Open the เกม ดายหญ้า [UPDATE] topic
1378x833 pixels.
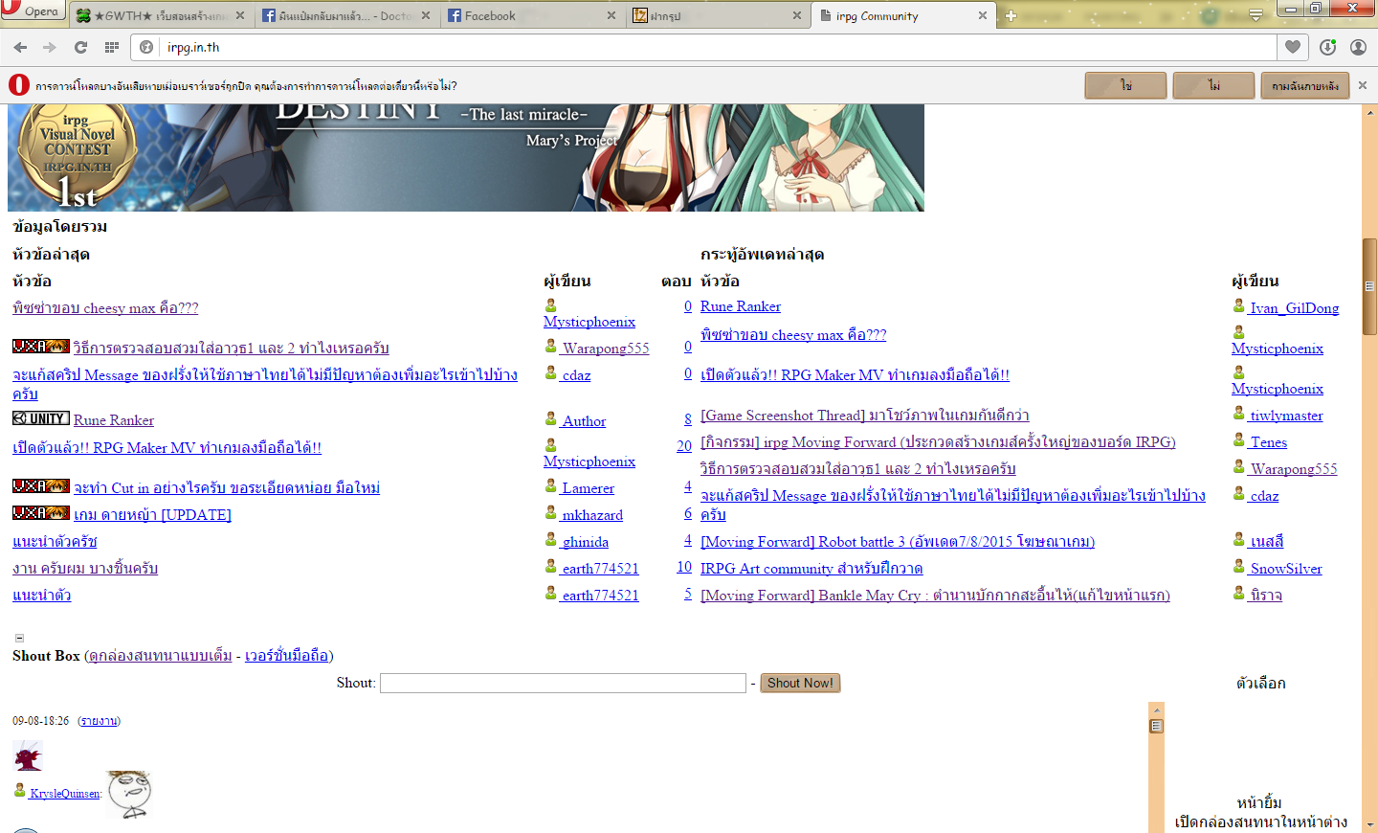point(152,515)
